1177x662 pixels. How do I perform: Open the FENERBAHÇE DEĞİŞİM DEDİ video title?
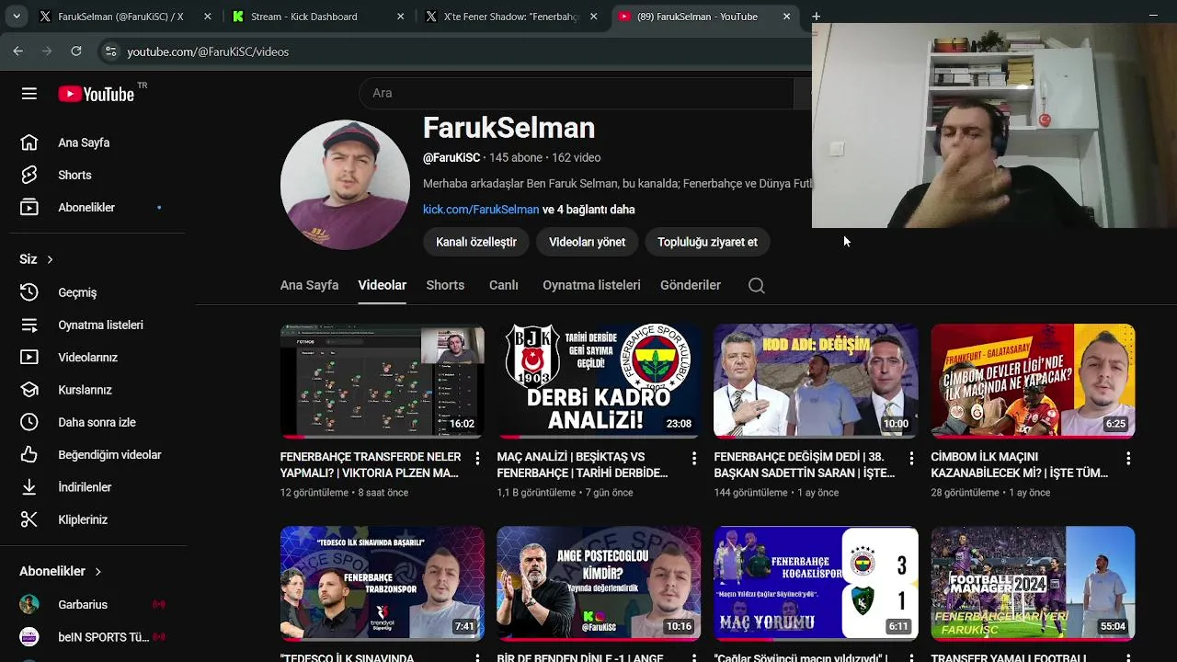(x=805, y=465)
